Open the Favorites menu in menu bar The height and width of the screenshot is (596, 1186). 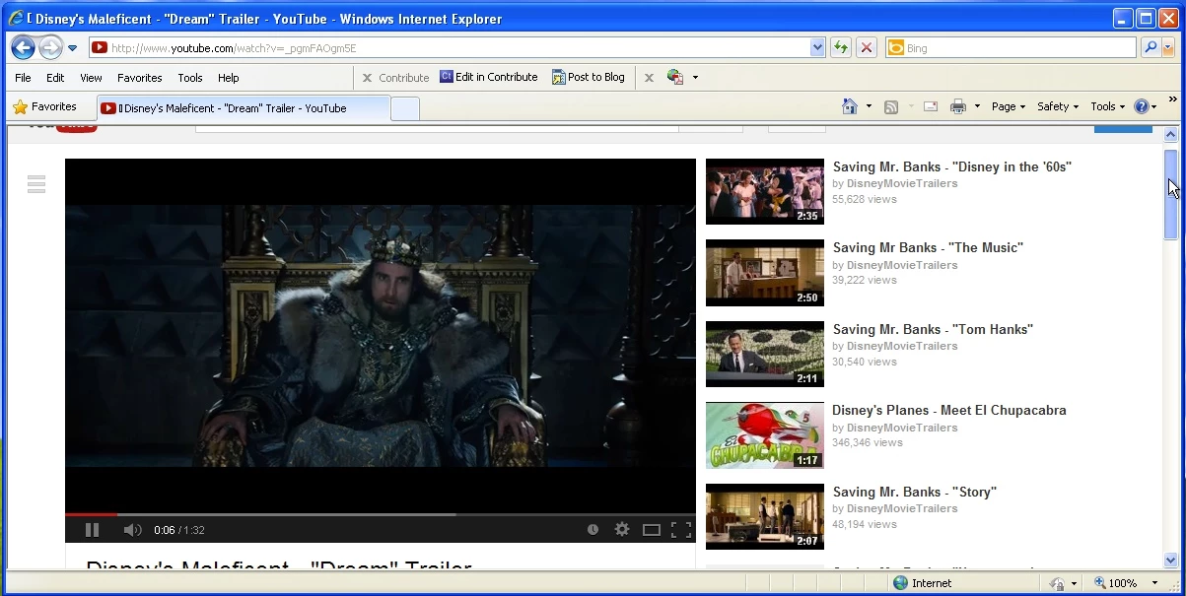point(140,78)
